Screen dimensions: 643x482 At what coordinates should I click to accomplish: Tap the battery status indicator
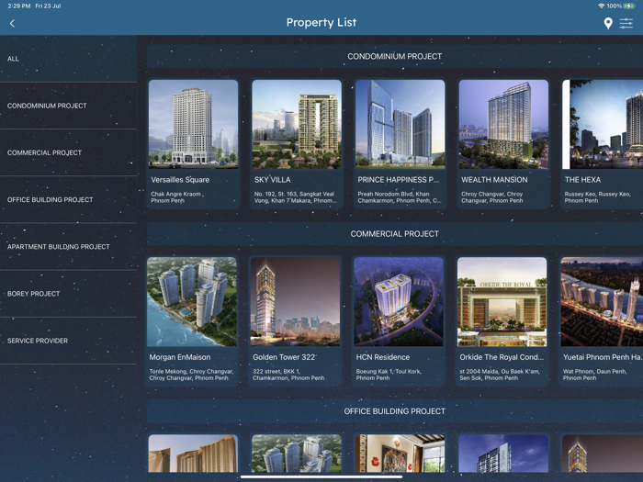tap(628, 6)
